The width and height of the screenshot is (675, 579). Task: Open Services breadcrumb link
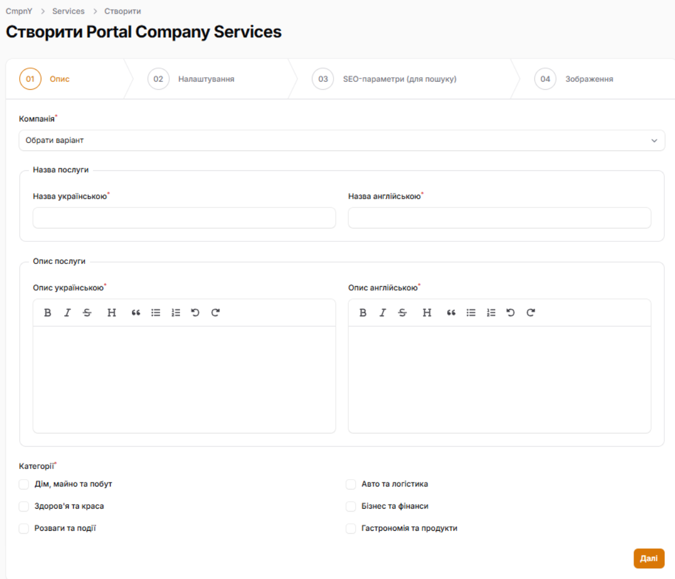tap(68, 11)
